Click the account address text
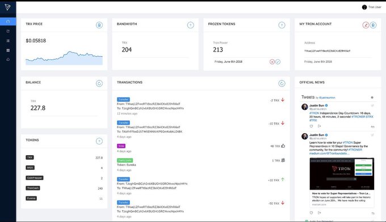The height and width of the screenshot is (222, 386). (327, 51)
